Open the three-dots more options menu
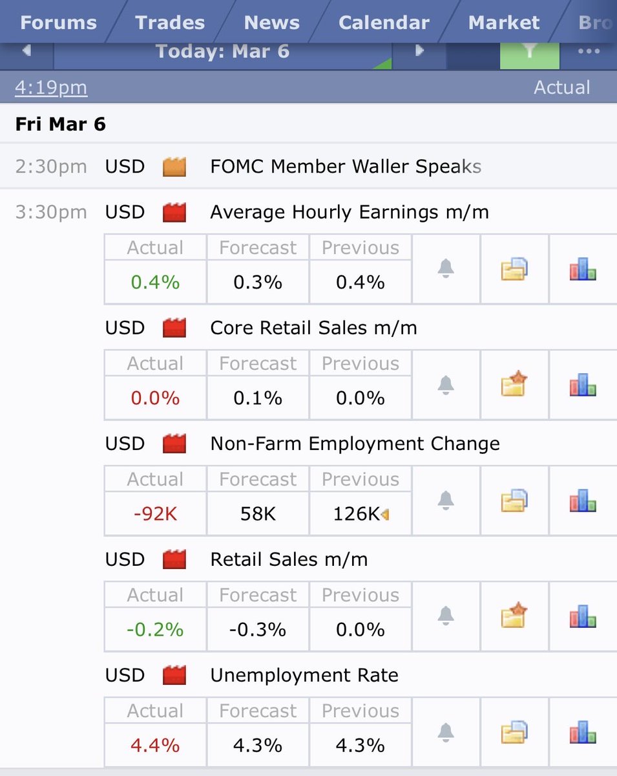This screenshot has width=617, height=776. (x=589, y=52)
